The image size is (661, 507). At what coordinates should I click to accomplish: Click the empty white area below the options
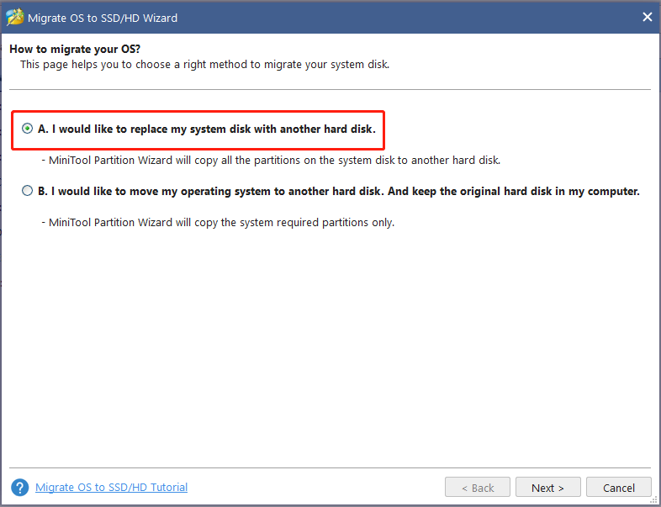330,346
